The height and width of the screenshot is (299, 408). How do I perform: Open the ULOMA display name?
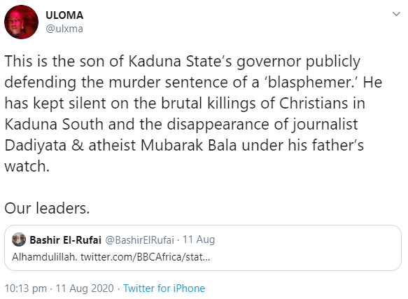[x=64, y=15]
